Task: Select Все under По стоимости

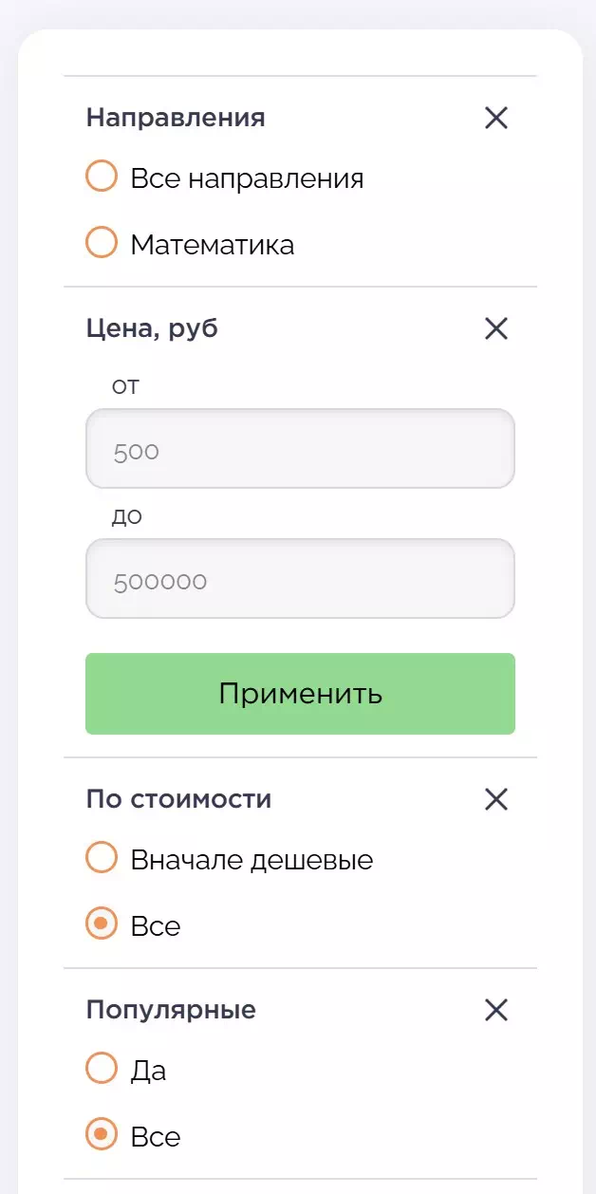Action: [x=102, y=924]
